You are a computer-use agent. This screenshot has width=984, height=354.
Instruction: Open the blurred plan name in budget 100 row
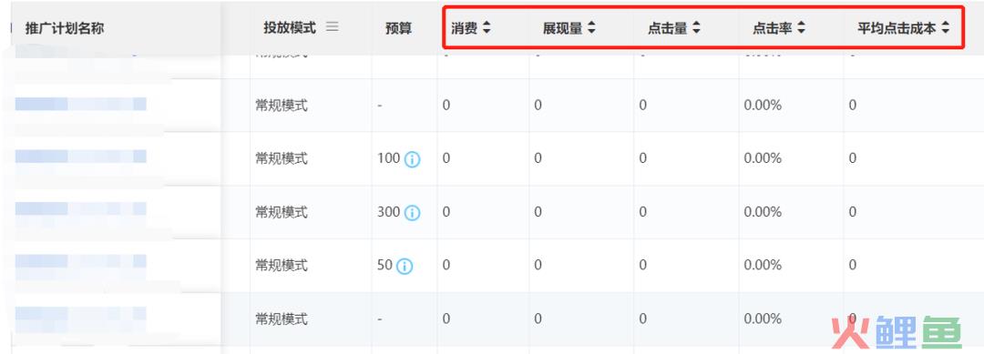[80, 157]
